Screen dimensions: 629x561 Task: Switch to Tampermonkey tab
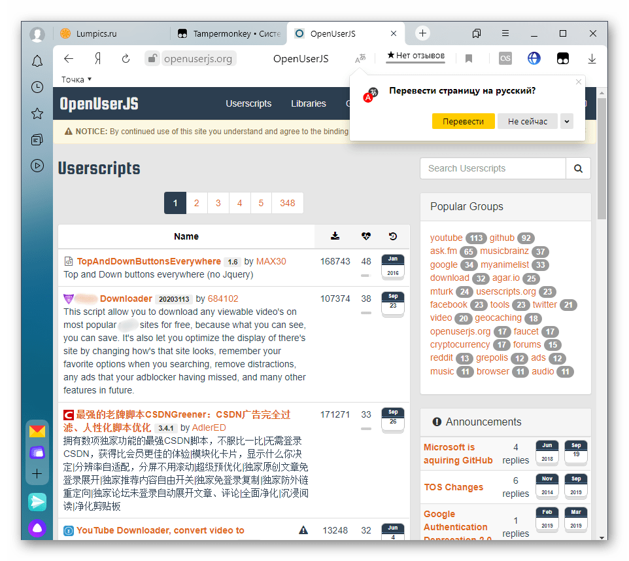point(229,34)
